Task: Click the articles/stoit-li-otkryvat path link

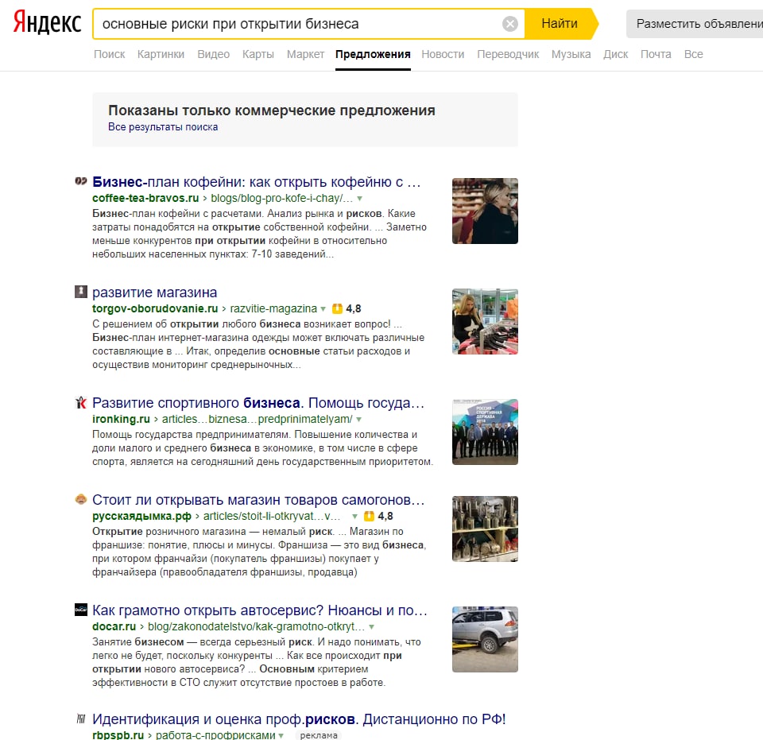Action: [x=272, y=516]
